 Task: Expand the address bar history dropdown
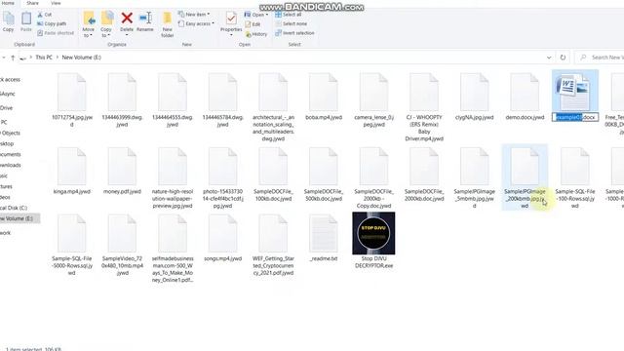[549, 58]
